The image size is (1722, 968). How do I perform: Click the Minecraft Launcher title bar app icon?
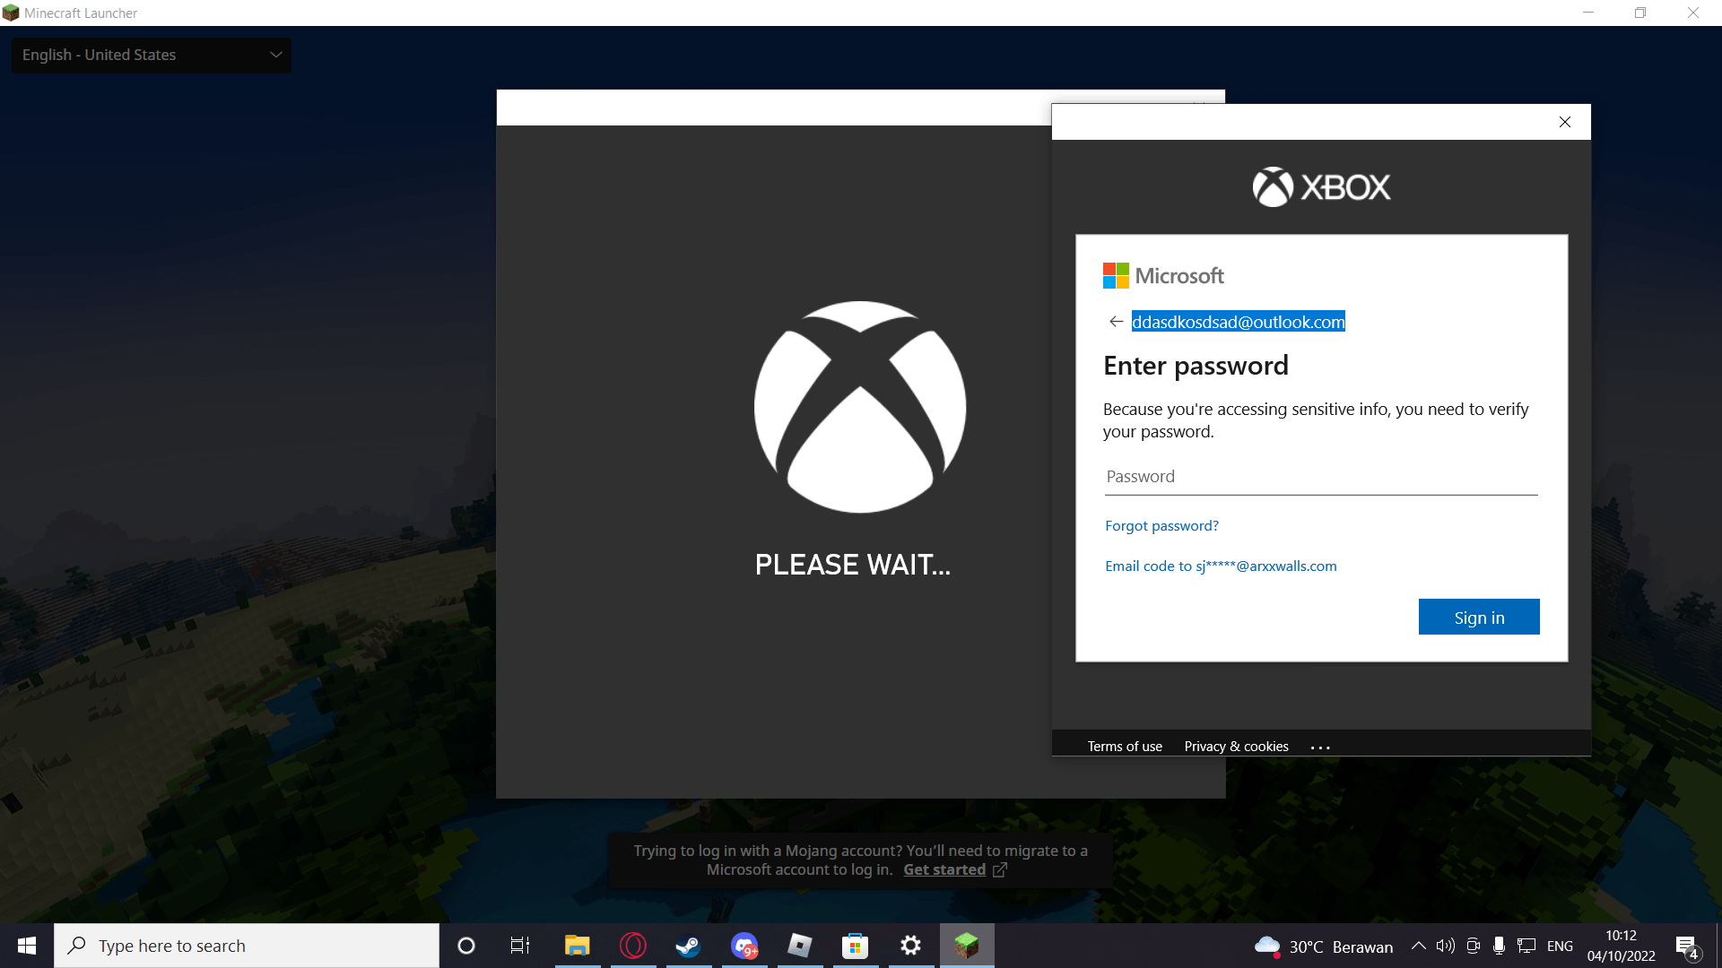[11, 13]
